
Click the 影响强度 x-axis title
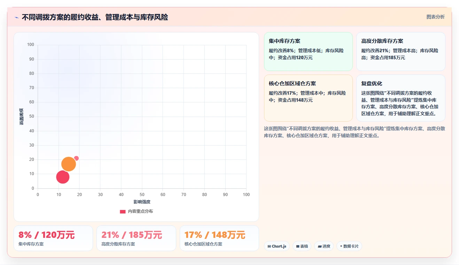[x=142, y=202]
